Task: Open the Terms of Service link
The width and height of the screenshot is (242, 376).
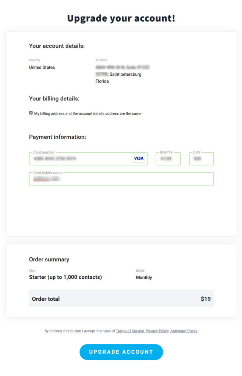Action: point(130,331)
